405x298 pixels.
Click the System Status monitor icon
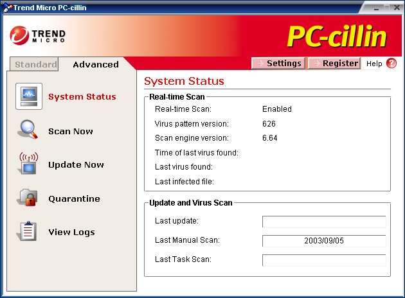point(29,96)
